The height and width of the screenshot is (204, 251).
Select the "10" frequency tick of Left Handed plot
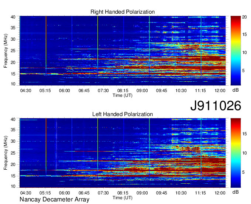pyautogui.click(x=13, y=186)
